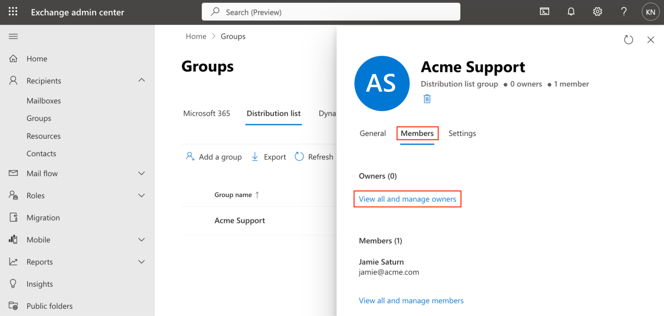This screenshot has height=316, width=664.
Task: Click the Migration label in sidebar
Action: (x=43, y=217)
